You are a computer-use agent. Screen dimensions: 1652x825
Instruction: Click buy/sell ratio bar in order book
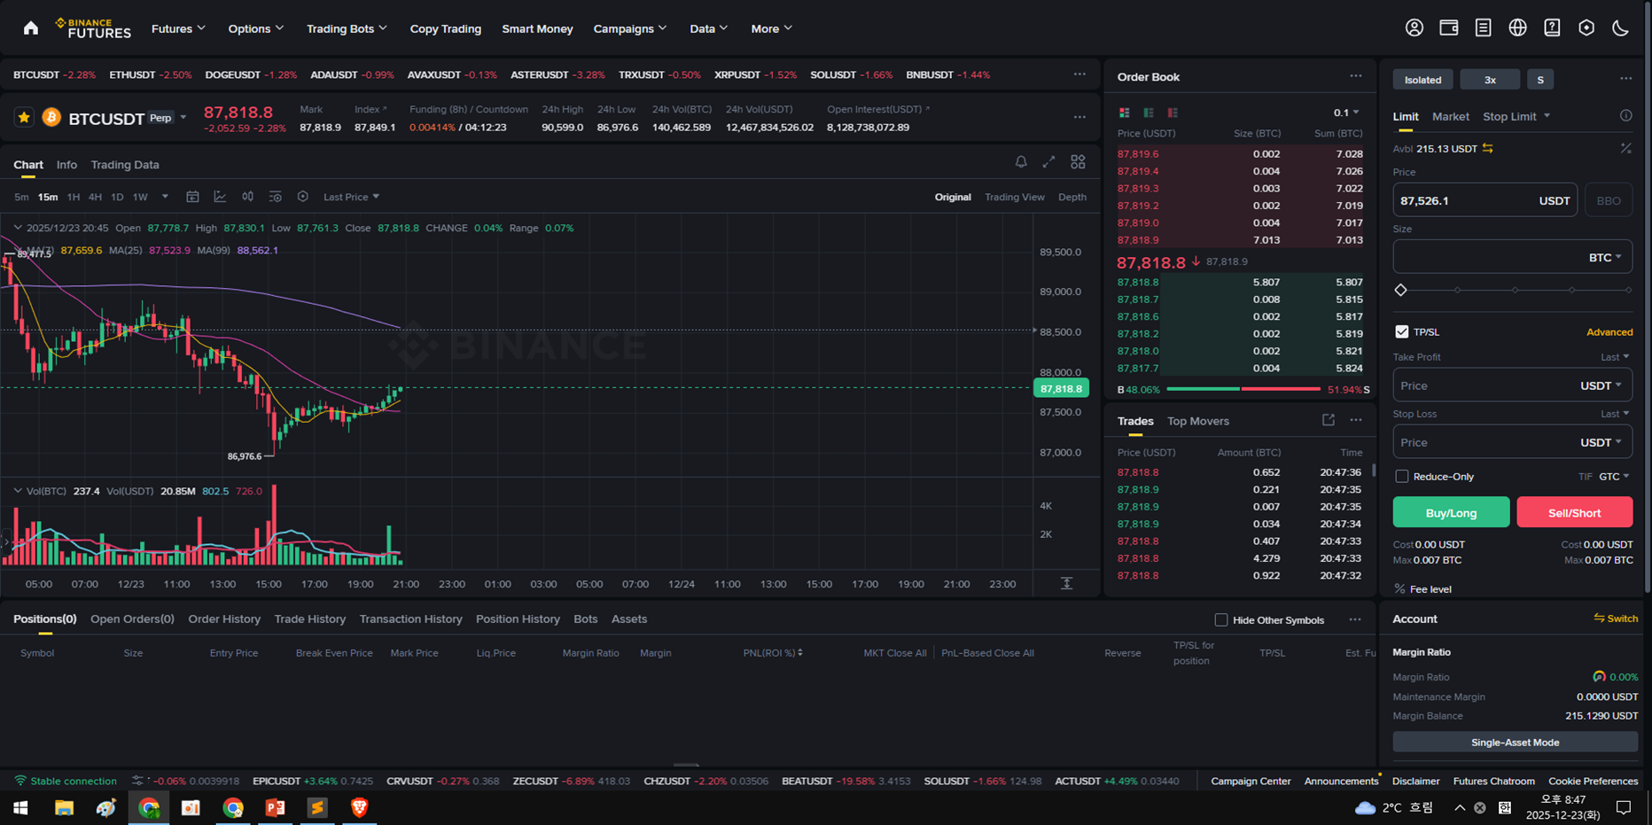(1243, 389)
